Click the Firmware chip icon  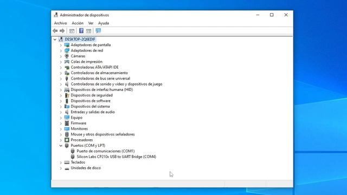click(x=67, y=123)
